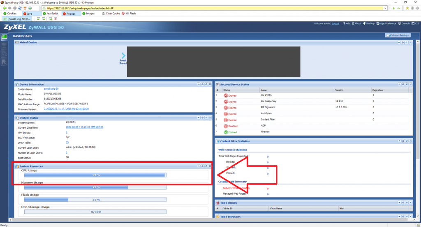Toggle JavaScript permission
This screenshot has height=227, width=421.
click(51, 14)
